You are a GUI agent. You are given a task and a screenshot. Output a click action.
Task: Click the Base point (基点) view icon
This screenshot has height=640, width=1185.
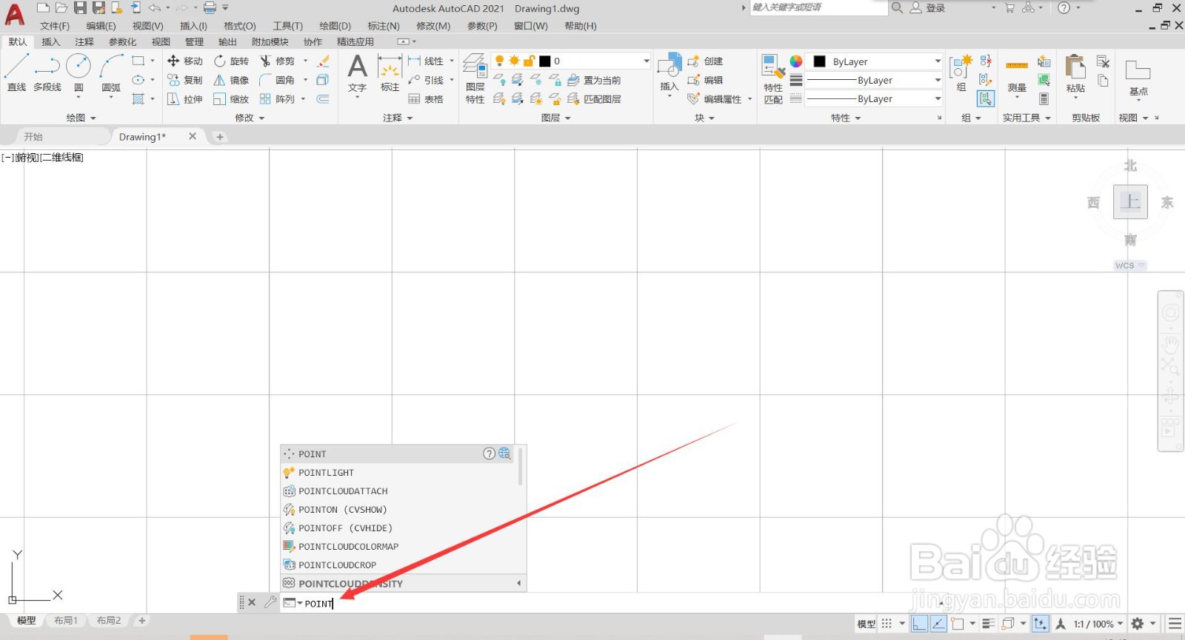[x=1138, y=78]
